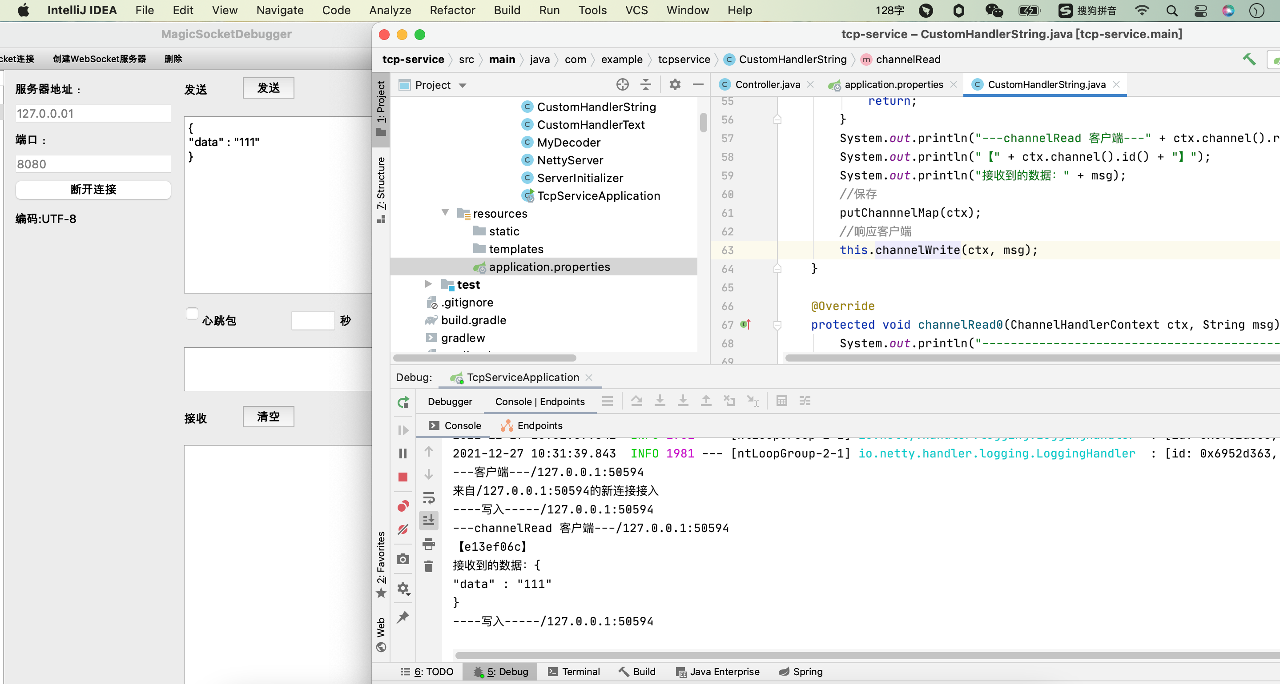Screen dimensions: 1280x684
Task: Enable the 心跳包 heartbeat checkbox
Action: 192,314
